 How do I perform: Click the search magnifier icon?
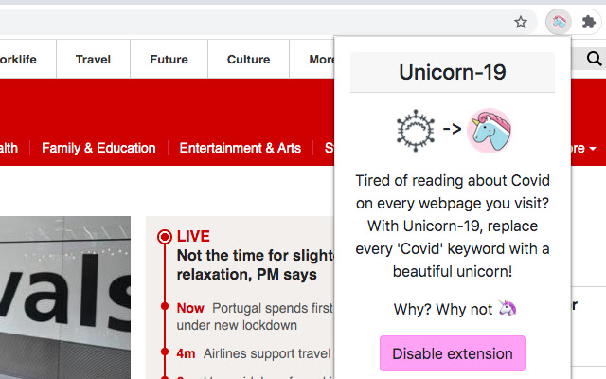point(594,59)
